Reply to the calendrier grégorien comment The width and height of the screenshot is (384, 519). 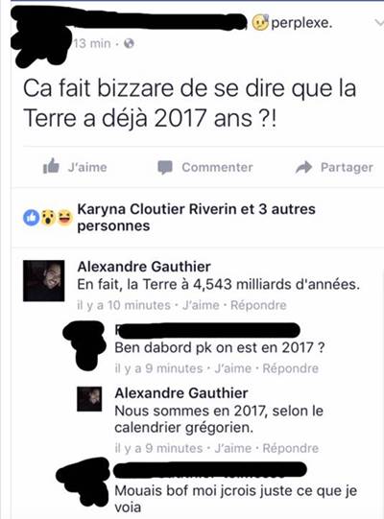pos(290,448)
